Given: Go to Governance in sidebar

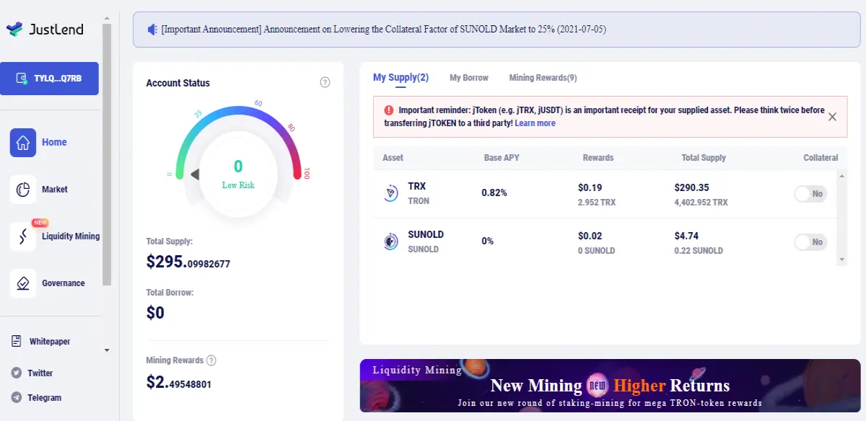Looking at the screenshot, I should (64, 283).
